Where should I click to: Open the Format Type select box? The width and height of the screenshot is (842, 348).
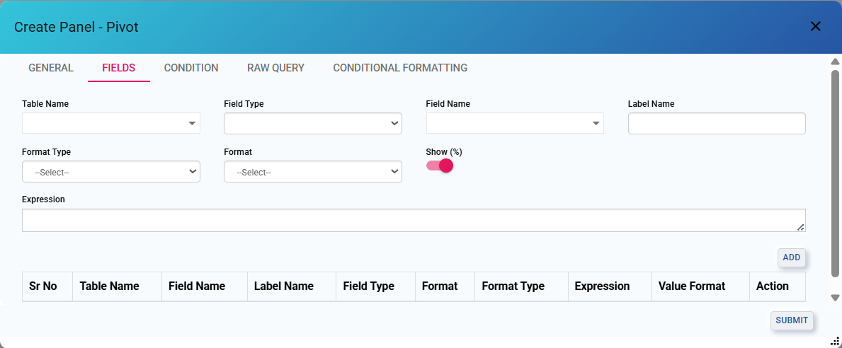[111, 172]
